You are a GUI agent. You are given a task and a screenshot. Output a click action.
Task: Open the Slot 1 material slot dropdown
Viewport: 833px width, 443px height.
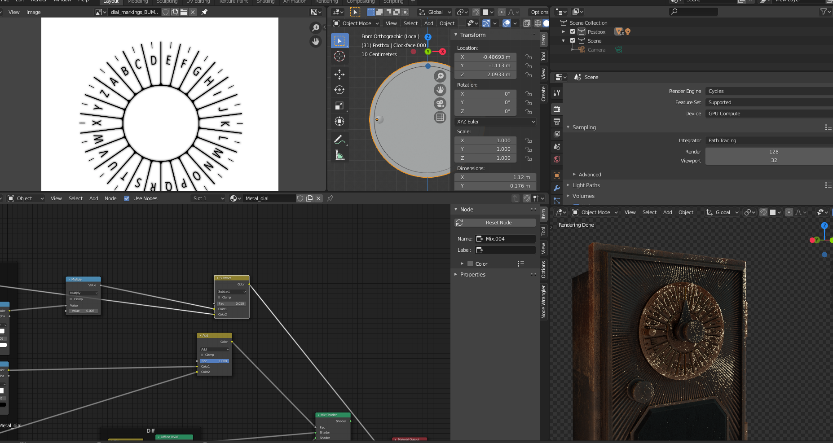(208, 198)
